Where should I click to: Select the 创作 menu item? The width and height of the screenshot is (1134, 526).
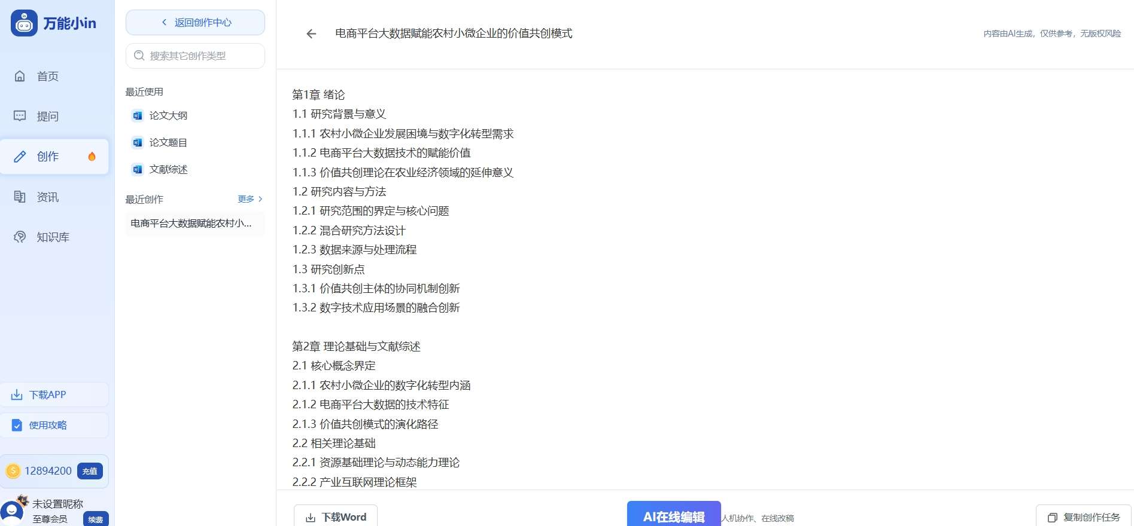click(x=54, y=157)
